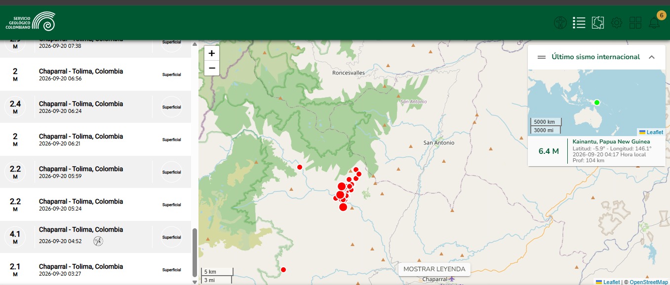The image size is (670, 285).
Task: Click the Superficial depth badge on 03:27 row
Action: [172, 270]
